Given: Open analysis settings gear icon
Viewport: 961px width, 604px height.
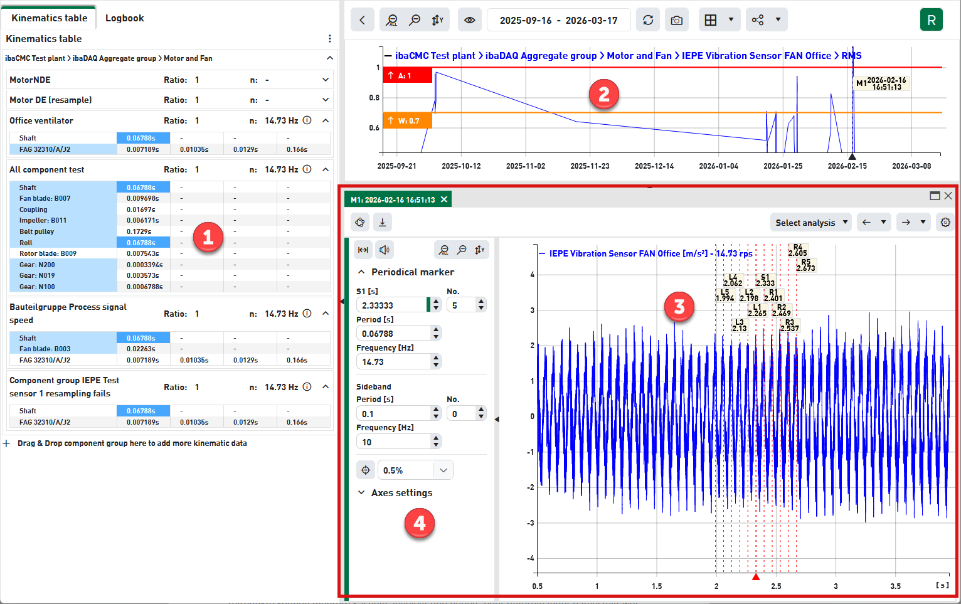Looking at the screenshot, I should coord(945,222).
